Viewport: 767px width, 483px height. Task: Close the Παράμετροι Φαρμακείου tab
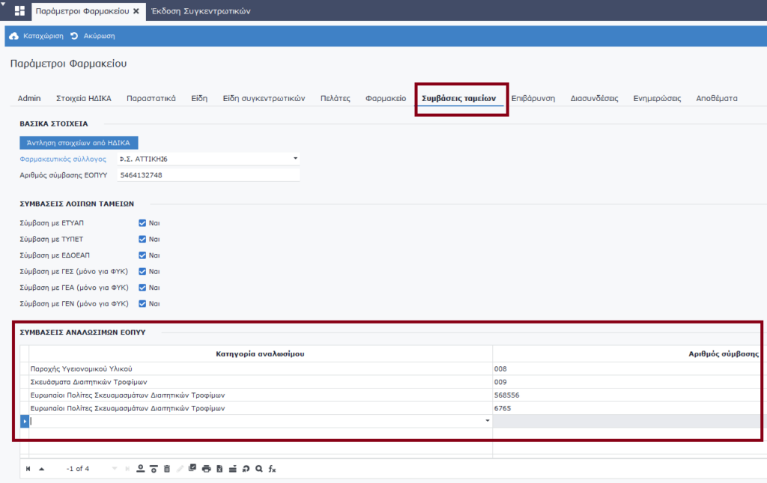(136, 11)
